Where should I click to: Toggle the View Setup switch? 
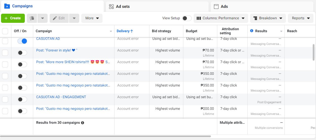pyautogui.click(x=187, y=18)
